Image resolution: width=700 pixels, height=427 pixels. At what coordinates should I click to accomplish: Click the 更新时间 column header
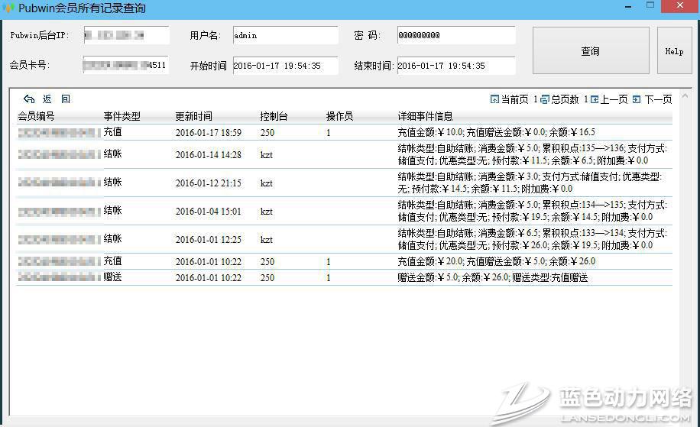click(x=194, y=117)
